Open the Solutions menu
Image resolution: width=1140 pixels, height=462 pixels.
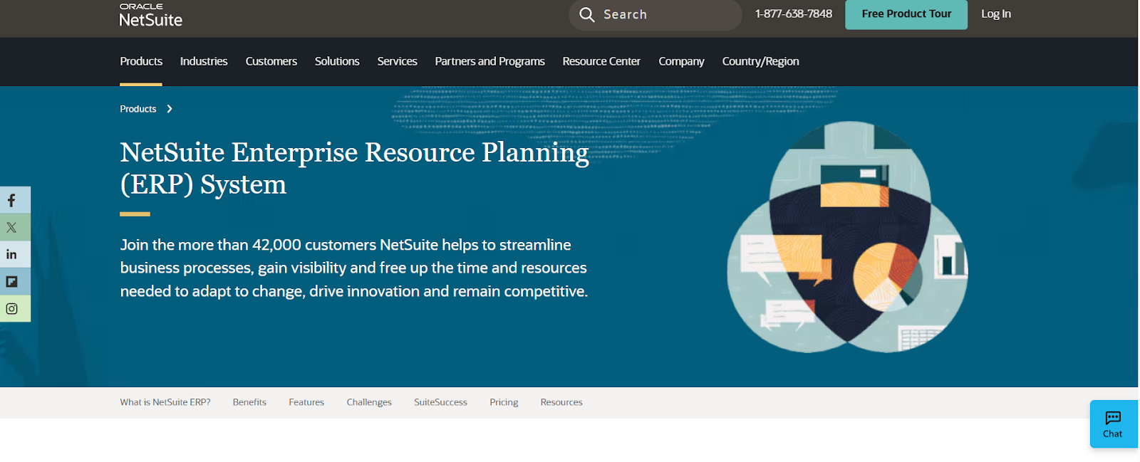click(337, 61)
